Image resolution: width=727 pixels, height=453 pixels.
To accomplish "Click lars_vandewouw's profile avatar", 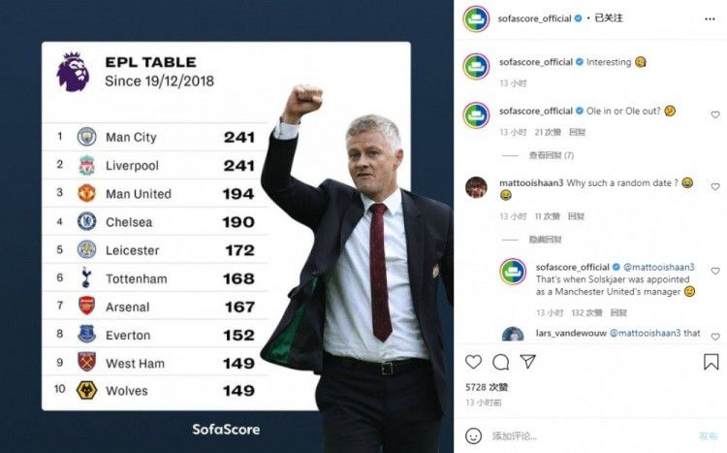I will click(x=513, y=336).
